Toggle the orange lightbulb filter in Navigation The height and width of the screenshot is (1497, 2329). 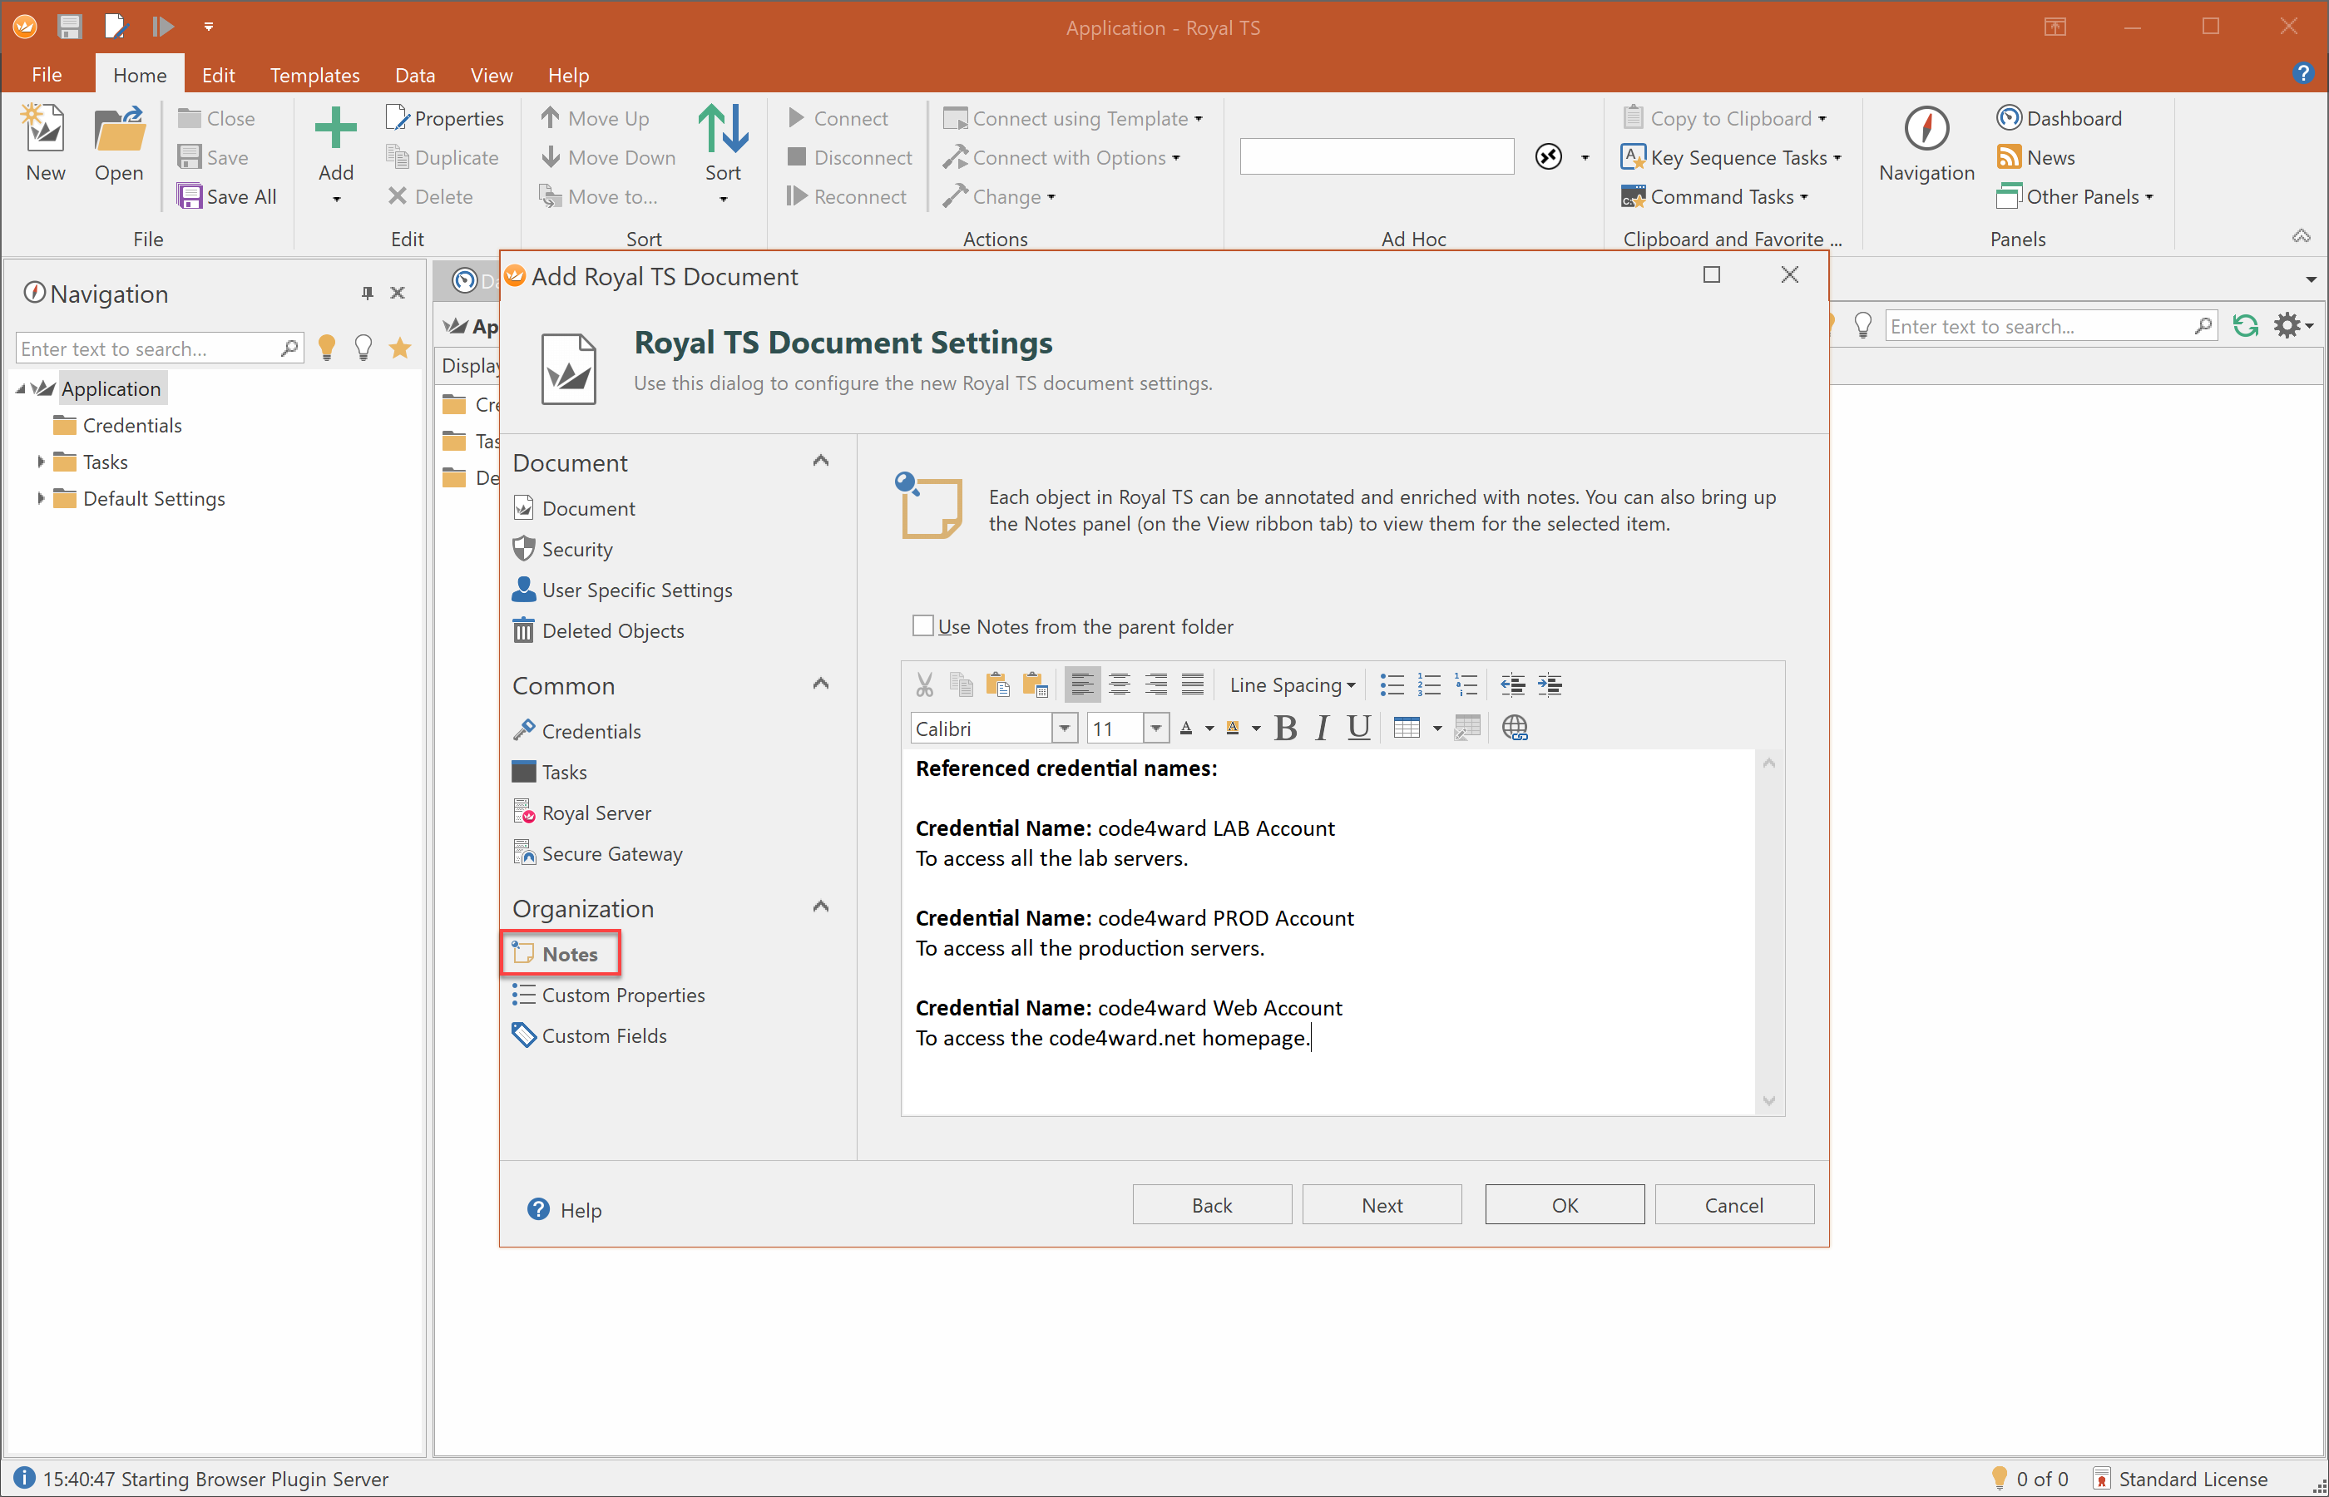pyautogui.click(x=327, y=348)
